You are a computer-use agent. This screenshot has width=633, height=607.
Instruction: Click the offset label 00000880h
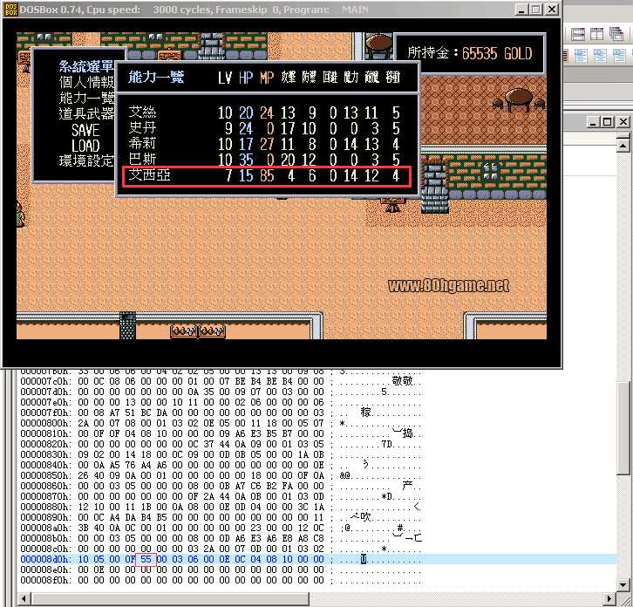[45, 507]
